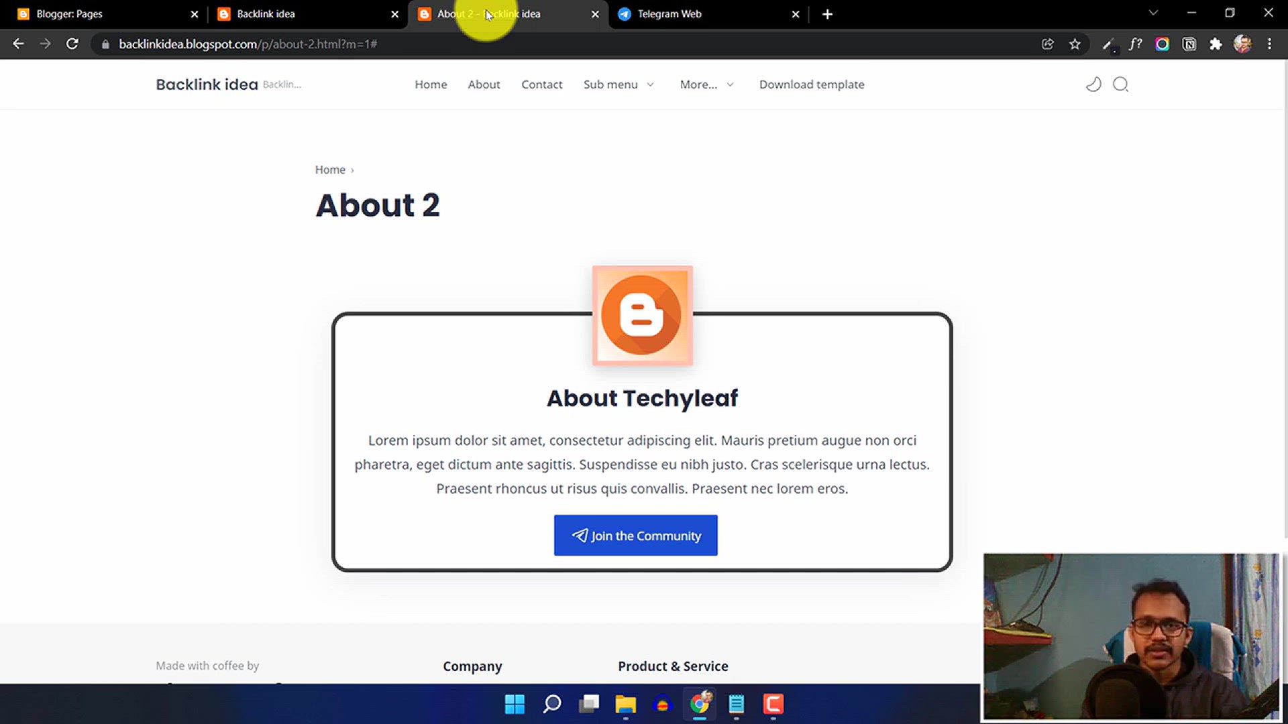Click the webcam video overlay
1288x724 pixels.
(x=1131, y=637)
